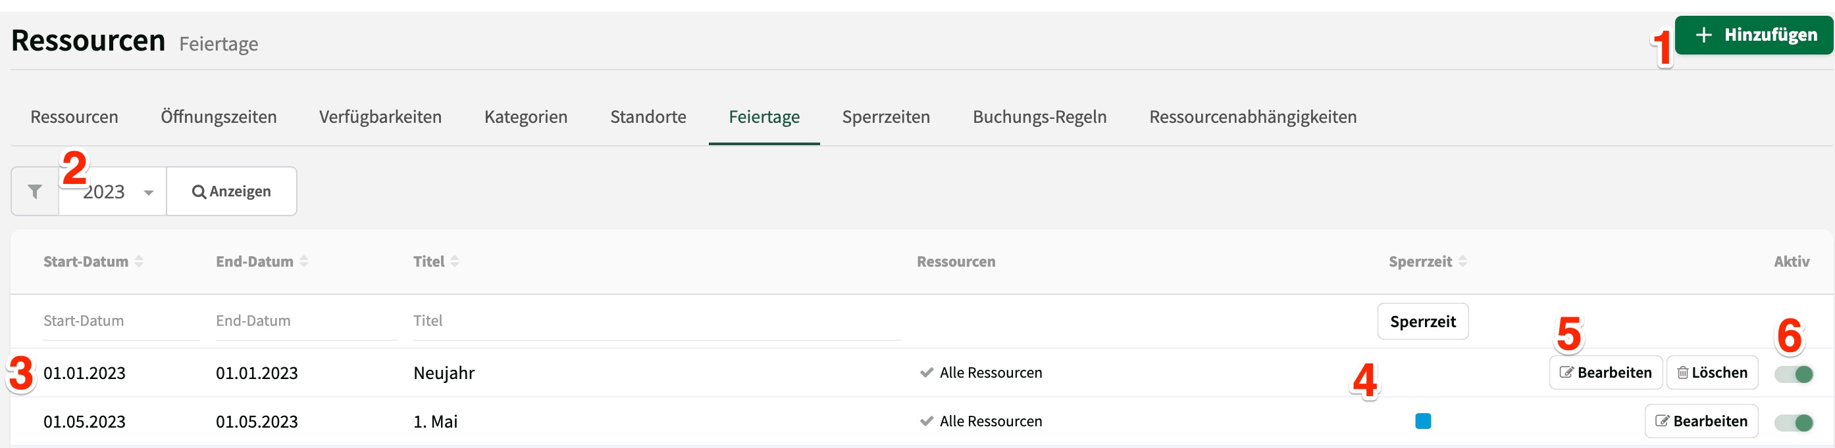Viewport: 1835px width, 448px height.
Task: Click the Sperrzeit filter button
Action: point(1422,321)
